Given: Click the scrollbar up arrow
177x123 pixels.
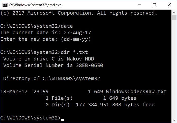Looking at the screenshot, I should point(174,12).
